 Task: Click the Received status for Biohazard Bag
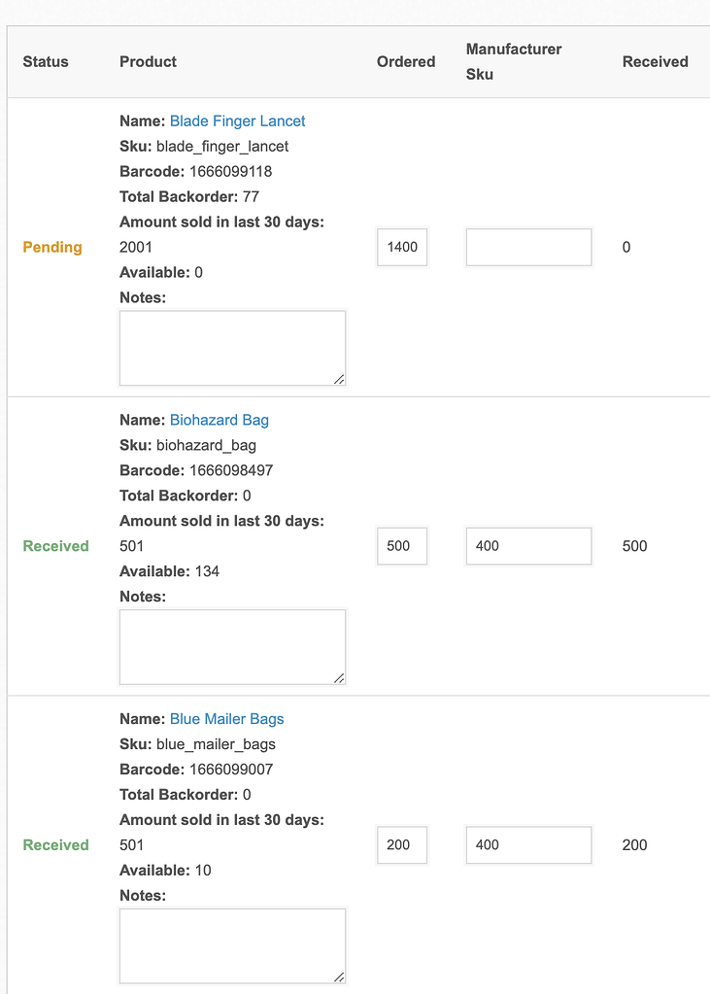tap(55, 546)
